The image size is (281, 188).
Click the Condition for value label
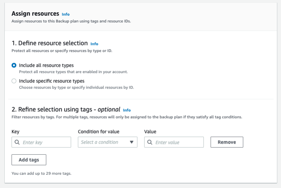coord(99,132)
